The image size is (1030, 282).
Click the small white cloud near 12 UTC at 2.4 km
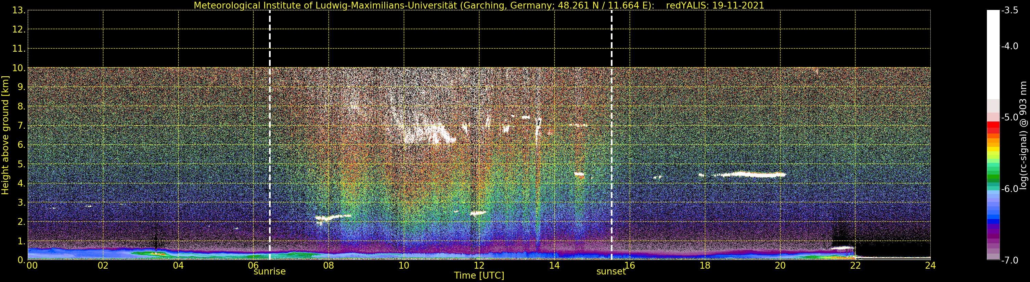pyautogui.click(x=478, y=213)
